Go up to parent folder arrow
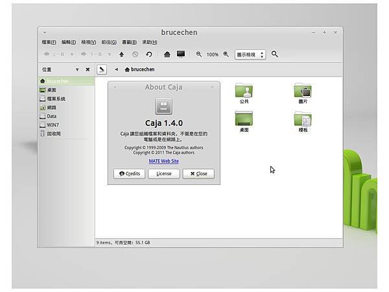Image resolution: width=389 pixels, height=292 pixels. 121,54
